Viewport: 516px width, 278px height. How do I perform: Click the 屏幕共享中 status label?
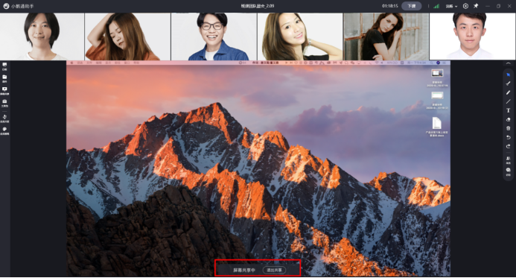(x=244, y=270)
